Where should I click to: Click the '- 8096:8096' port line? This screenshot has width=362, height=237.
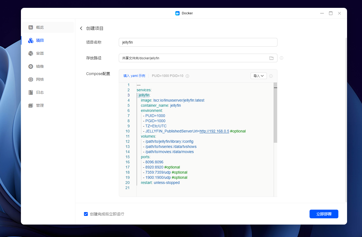point(153,162)
